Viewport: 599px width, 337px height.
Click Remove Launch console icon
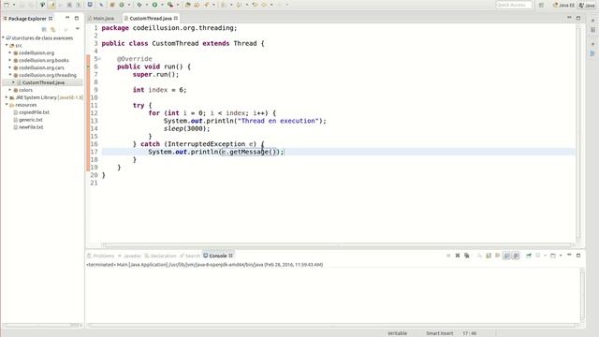point(458,256)
